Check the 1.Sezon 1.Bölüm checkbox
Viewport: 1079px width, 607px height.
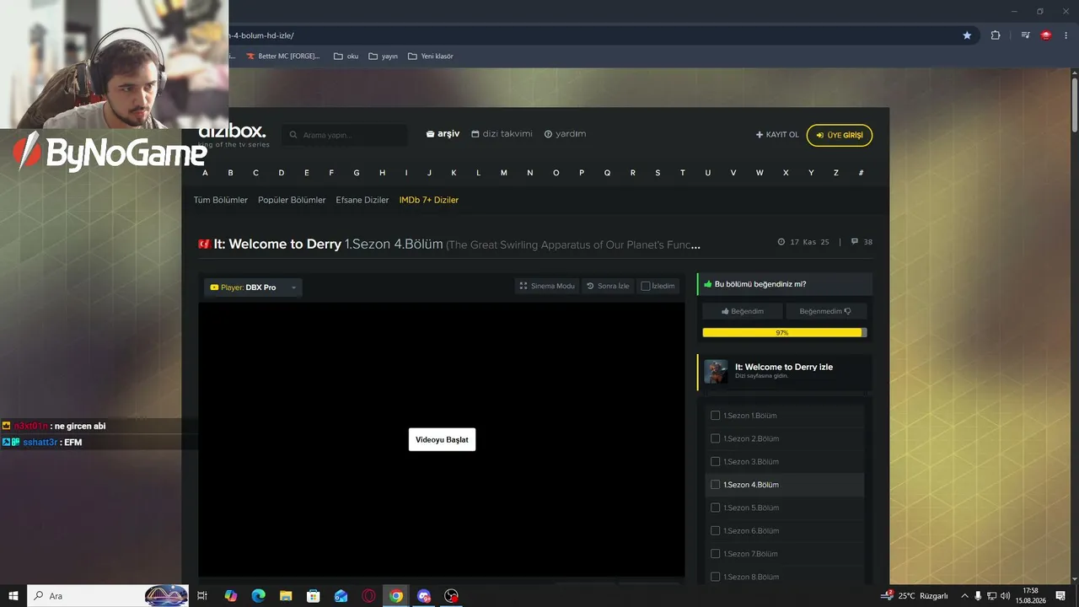tap(716, 416)
